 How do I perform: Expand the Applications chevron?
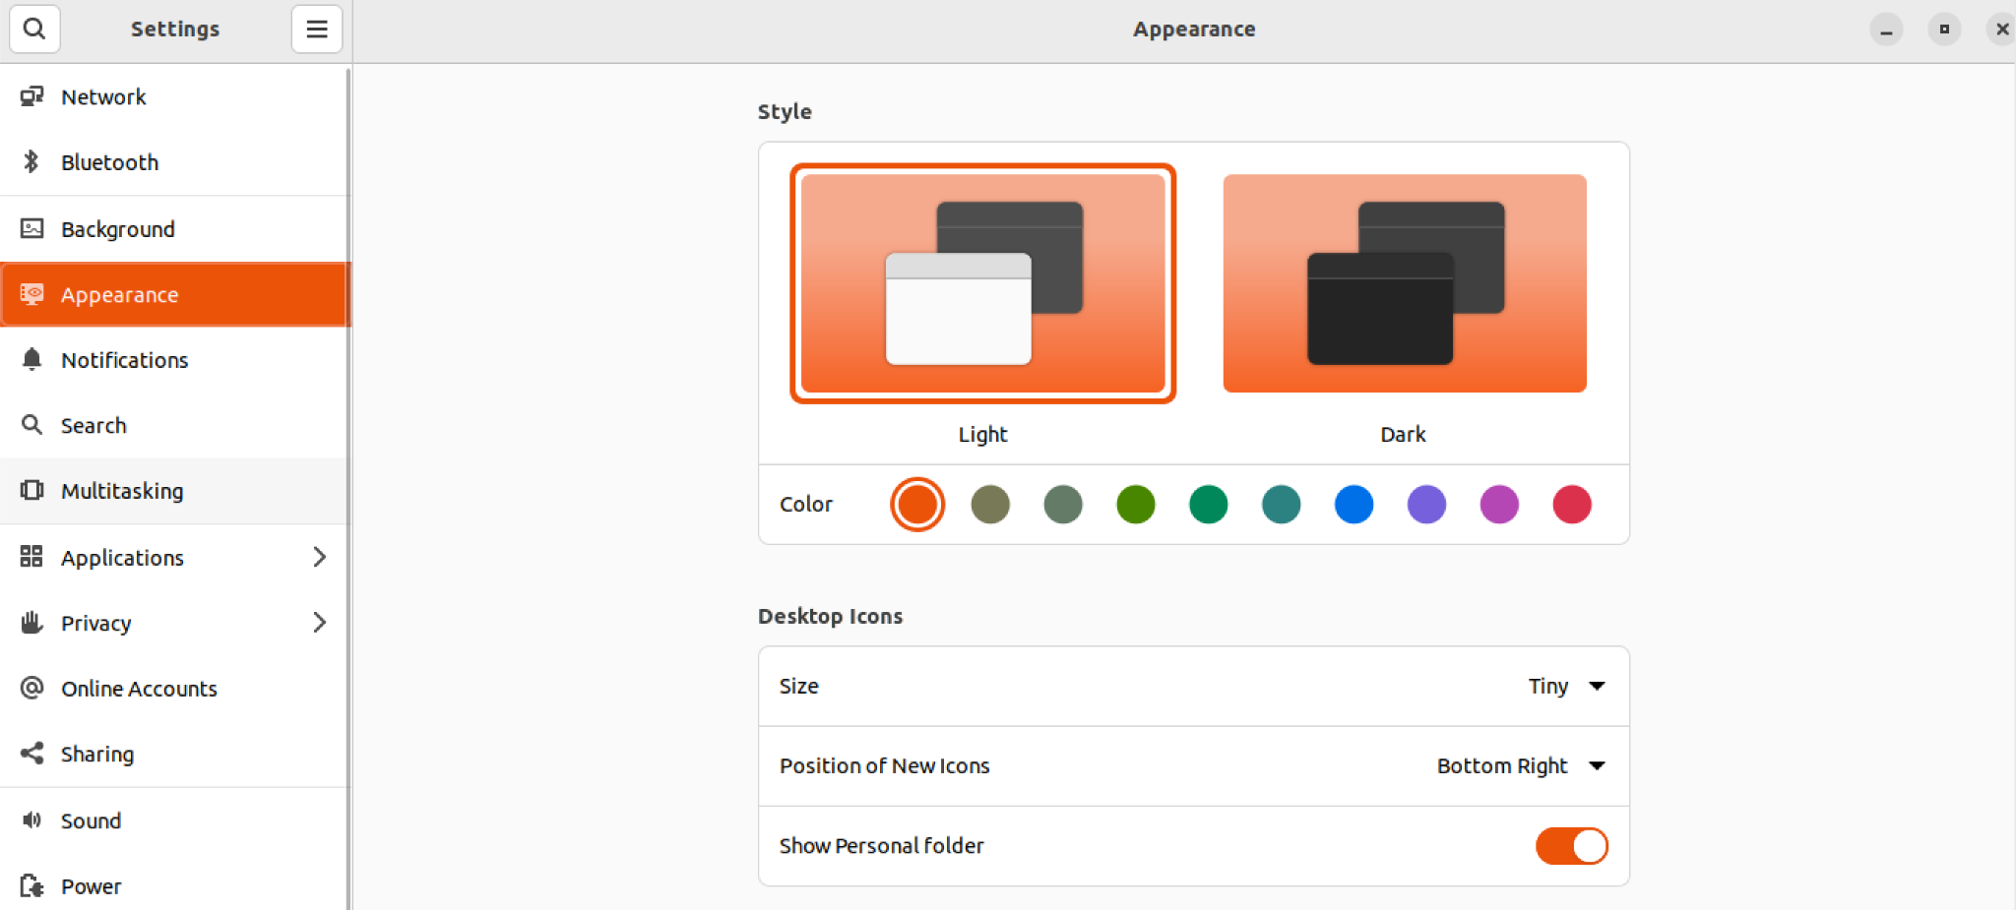pyautogui.click(x=319, y=557)
